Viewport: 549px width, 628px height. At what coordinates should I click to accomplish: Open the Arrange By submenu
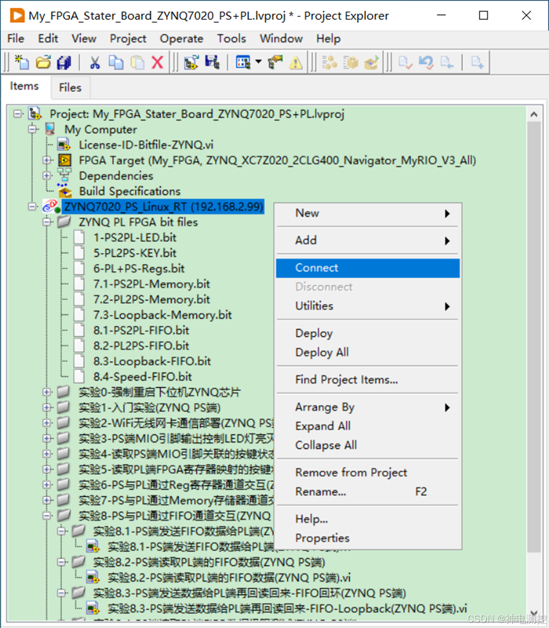coord(368,407)
